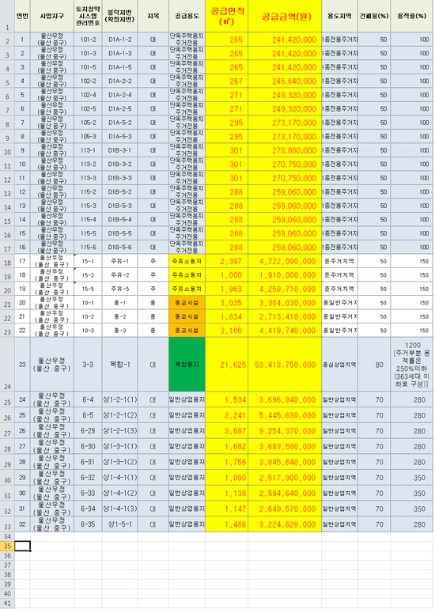Select row header 41

(7, 603)
